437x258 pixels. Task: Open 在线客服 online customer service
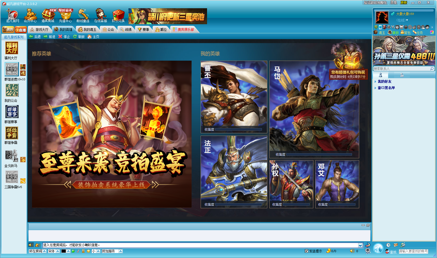pyautogui.click(x=101, y=15)
